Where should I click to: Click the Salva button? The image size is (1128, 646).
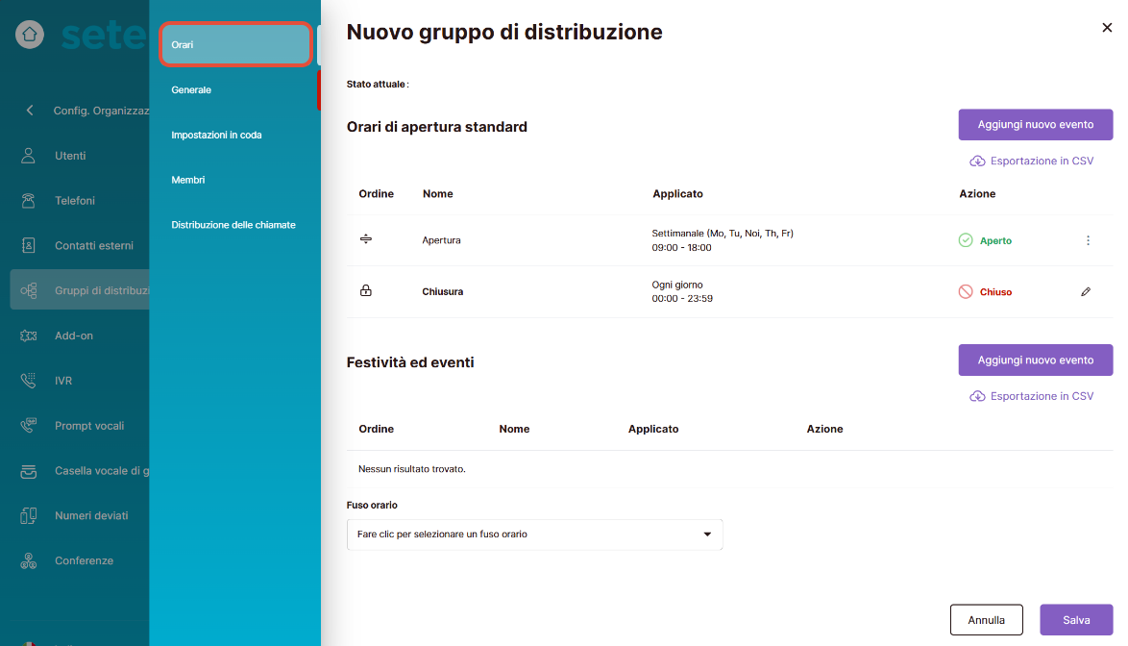pos(1076,620)
